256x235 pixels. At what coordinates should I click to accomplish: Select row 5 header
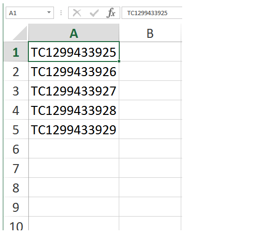16,129
